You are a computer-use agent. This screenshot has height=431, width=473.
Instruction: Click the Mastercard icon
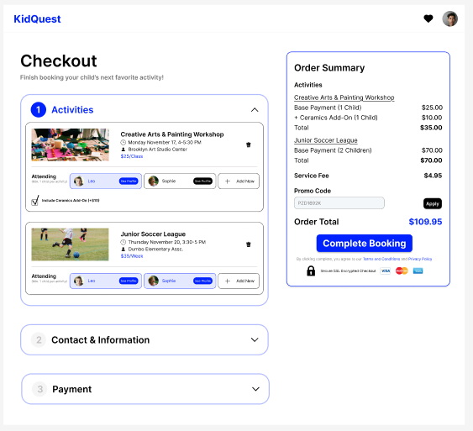coord(402,271)
